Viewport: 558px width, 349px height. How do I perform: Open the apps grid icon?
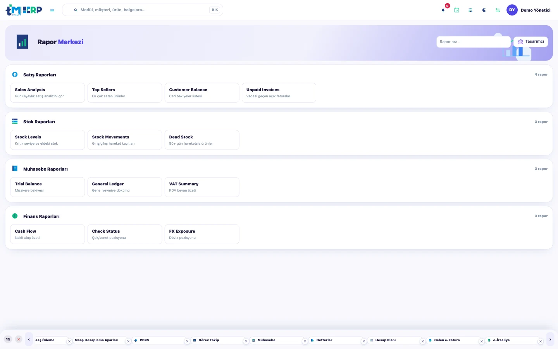470,10
